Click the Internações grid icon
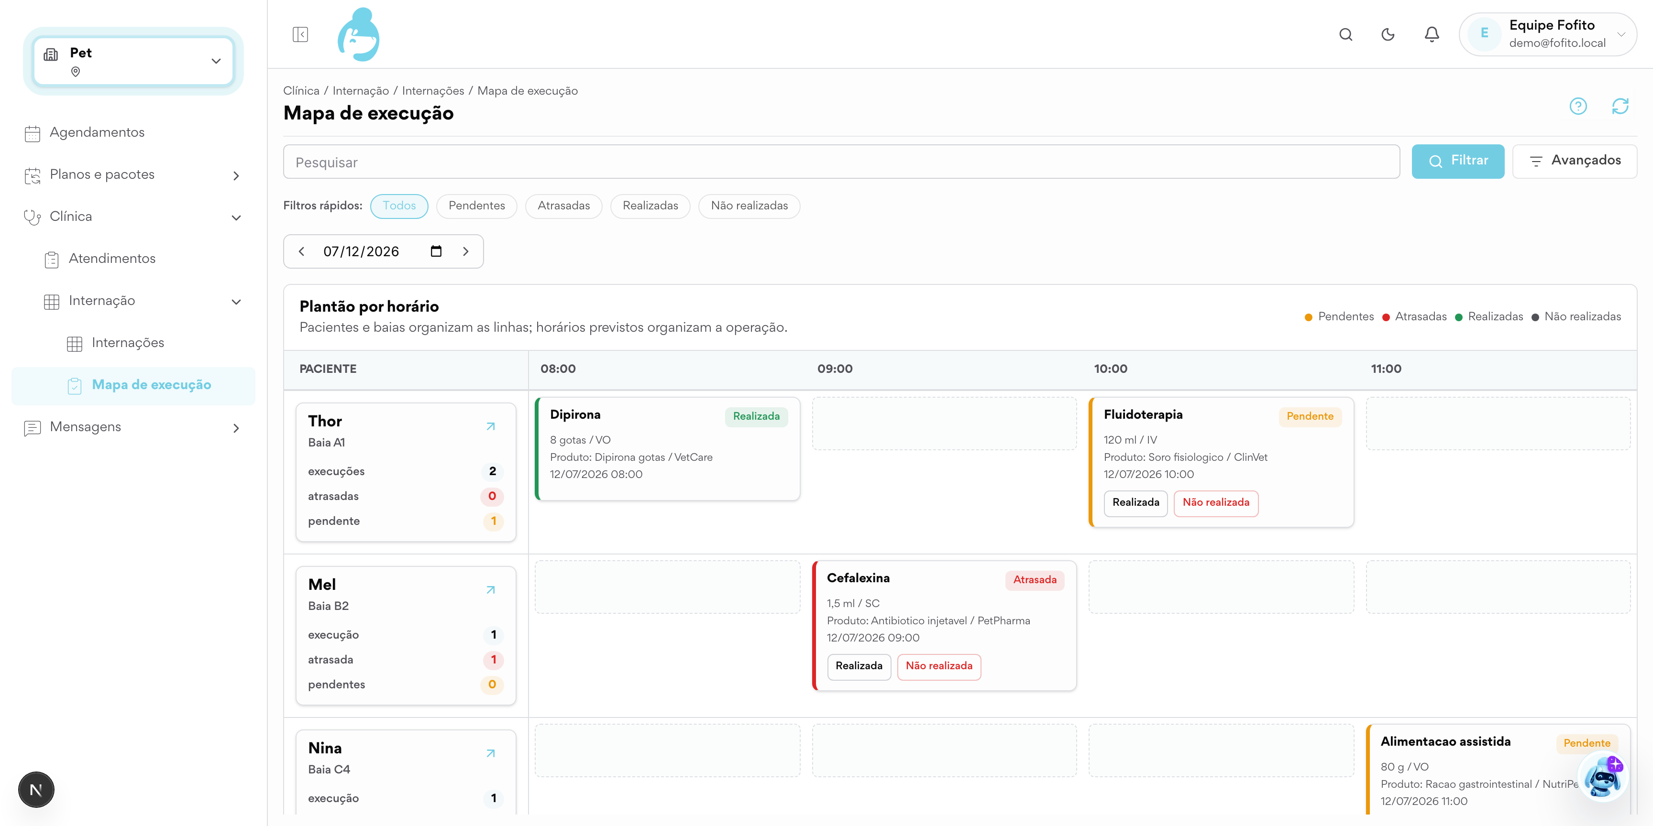Image resolution: width=1653 pixels, height=826 pixels. (x=75, y=344)
